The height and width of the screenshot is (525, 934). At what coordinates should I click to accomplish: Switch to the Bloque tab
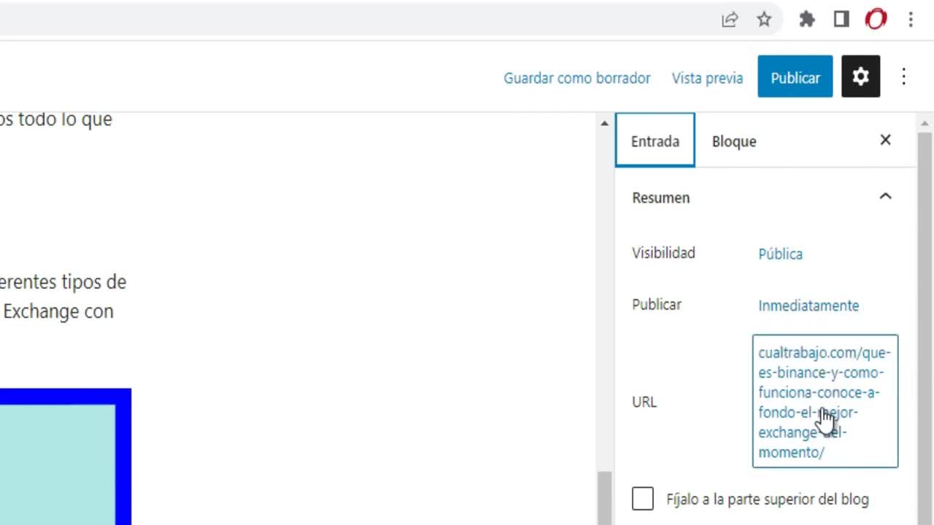pyautogui.click(x=734, y=141)
